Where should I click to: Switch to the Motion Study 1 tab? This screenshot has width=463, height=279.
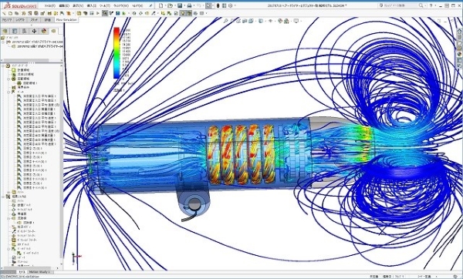[x=39, y=271]
